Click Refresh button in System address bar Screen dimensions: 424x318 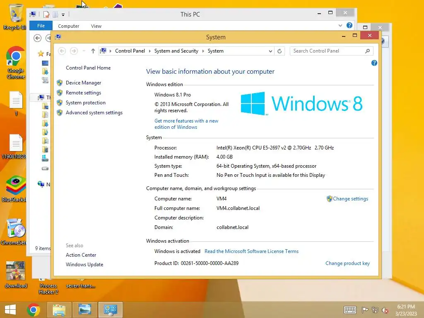[279, 51]
